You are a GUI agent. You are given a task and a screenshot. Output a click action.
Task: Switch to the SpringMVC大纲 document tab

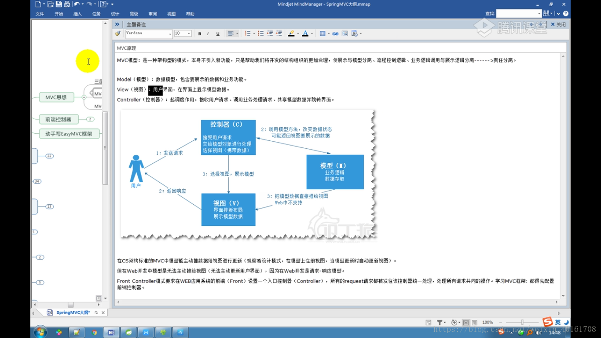73,312
